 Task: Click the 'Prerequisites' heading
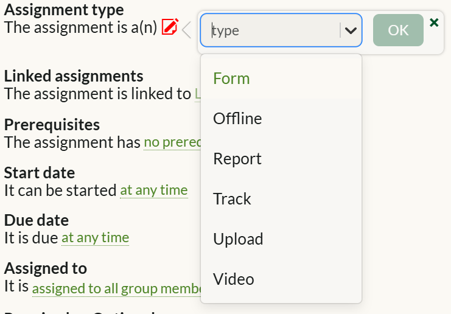(x=52, y=125)
